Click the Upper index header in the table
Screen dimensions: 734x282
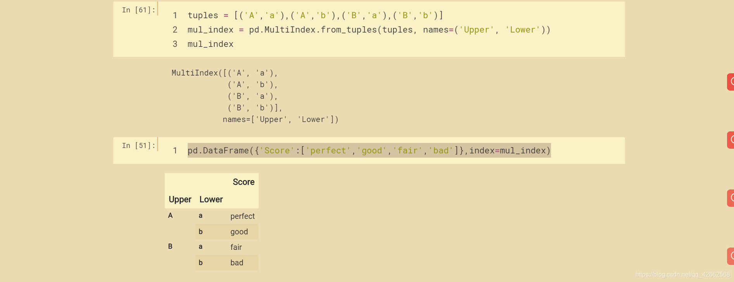tap(180, 199)
